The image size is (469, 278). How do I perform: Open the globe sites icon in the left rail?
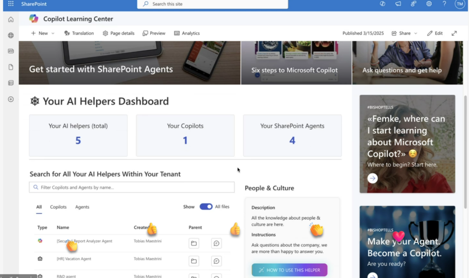(x=11, y=35)
